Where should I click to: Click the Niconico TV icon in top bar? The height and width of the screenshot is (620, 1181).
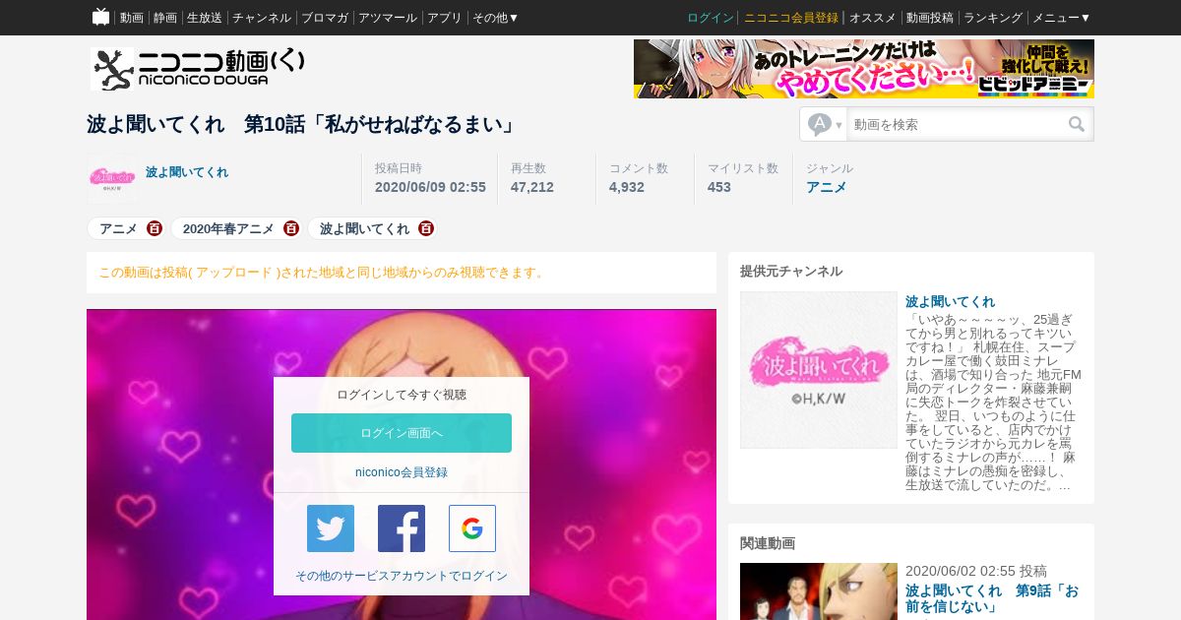coord(100,17)
